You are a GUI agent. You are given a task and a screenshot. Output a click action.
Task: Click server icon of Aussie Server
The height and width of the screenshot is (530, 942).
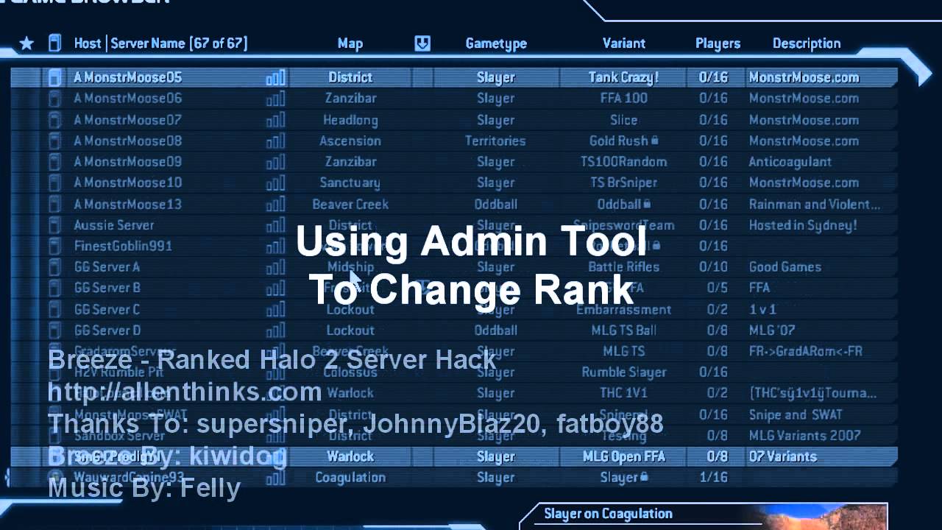point(54,225)
